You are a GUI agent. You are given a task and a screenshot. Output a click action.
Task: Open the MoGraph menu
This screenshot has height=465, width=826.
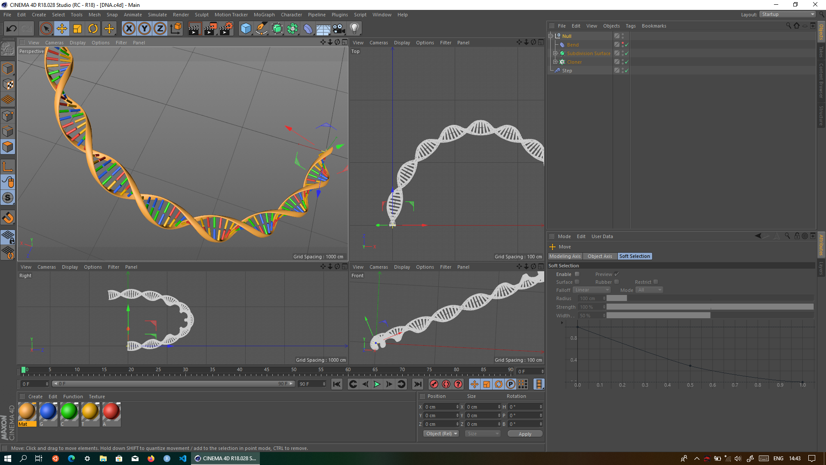click(x=264, y=15)
